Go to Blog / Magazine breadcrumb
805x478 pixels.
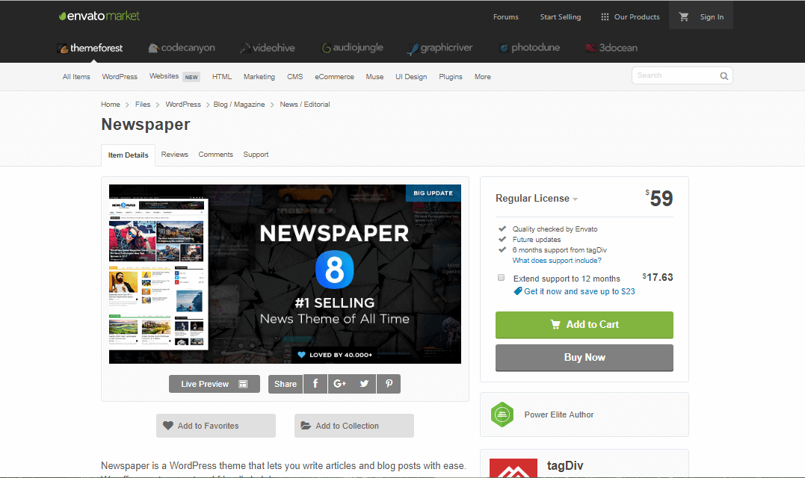tap(239, 104)
